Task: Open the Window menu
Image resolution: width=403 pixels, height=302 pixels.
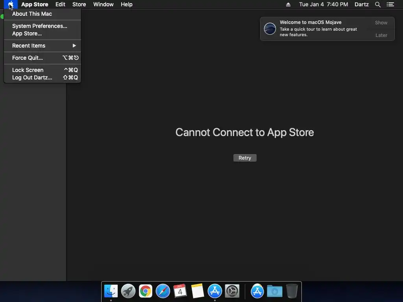Action: [104, 4]
